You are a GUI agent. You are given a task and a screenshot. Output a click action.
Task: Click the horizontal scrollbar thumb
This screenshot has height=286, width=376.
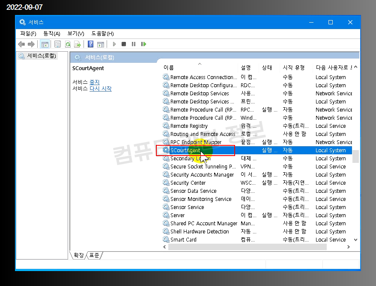point(247,247)
